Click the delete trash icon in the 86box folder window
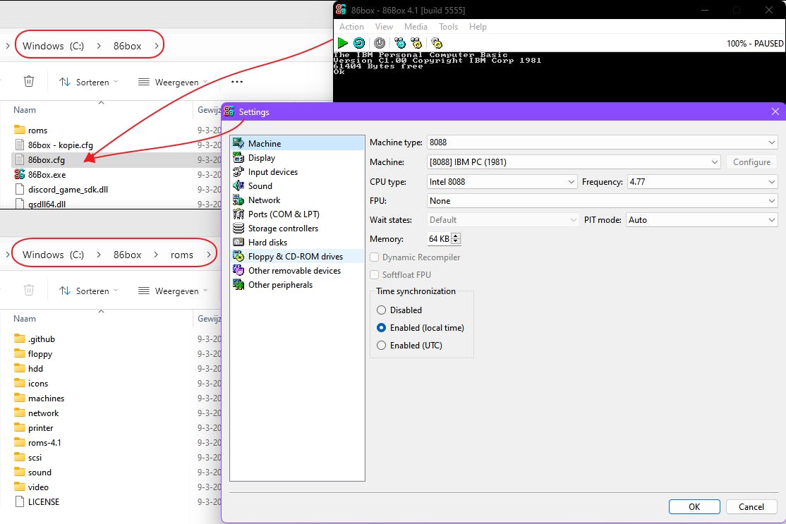786x524 pixels. (29, 81)
